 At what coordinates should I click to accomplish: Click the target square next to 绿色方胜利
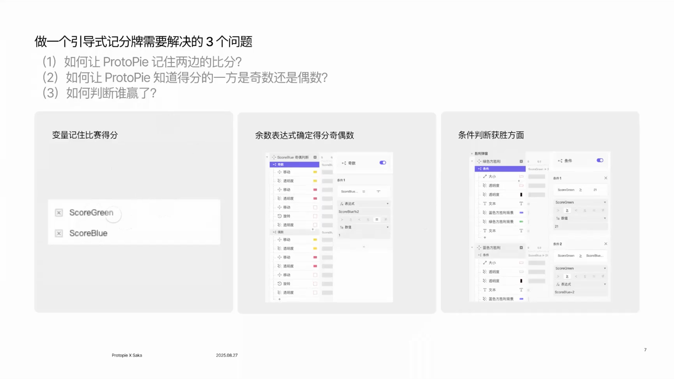coord(521,161)
